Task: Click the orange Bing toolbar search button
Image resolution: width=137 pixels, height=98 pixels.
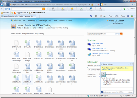Action: click(x=43, y=9)
